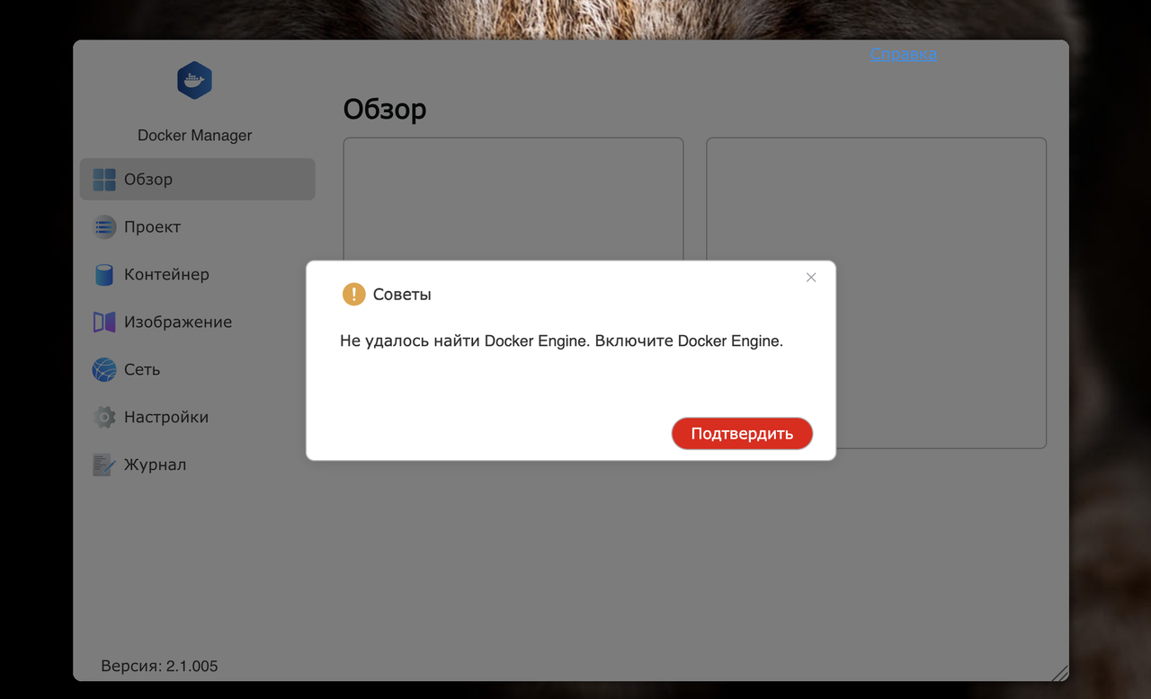Click the Изображение icon in sidebar
This screenshot has height=699, width=1151.
tap(104, 323)
